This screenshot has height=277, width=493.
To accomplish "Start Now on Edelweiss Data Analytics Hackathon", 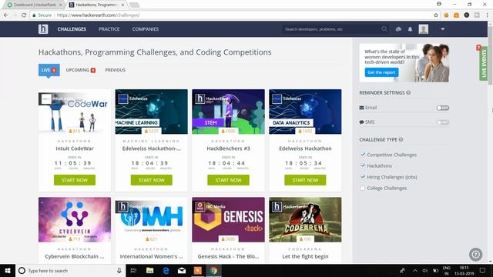I will click(x=305, y=180).
